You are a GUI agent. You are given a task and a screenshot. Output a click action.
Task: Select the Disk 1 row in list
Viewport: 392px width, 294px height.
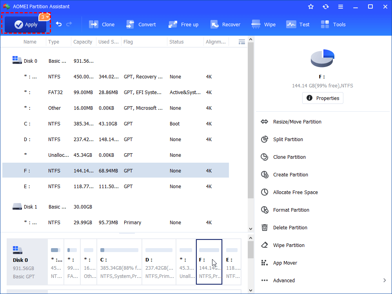pos(116,207)
